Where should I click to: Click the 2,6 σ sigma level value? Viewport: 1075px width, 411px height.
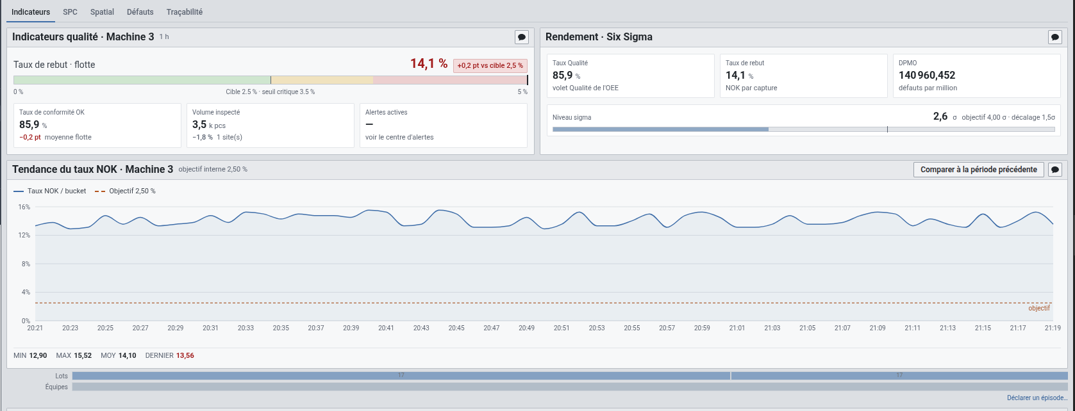click(x=945, y=117)
